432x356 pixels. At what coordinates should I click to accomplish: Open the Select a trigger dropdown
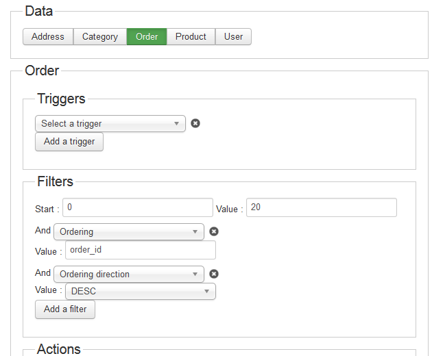pos(110,123)
